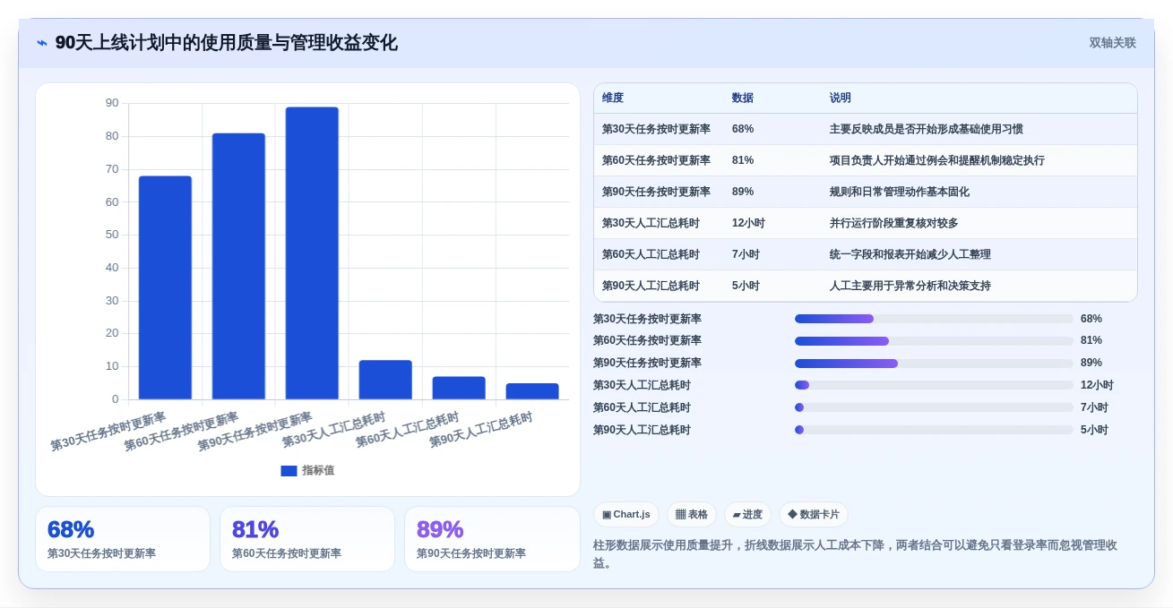Click the 进度 tag chip
The width and height of the screenshot is (1173, 608).
(747, 515)
